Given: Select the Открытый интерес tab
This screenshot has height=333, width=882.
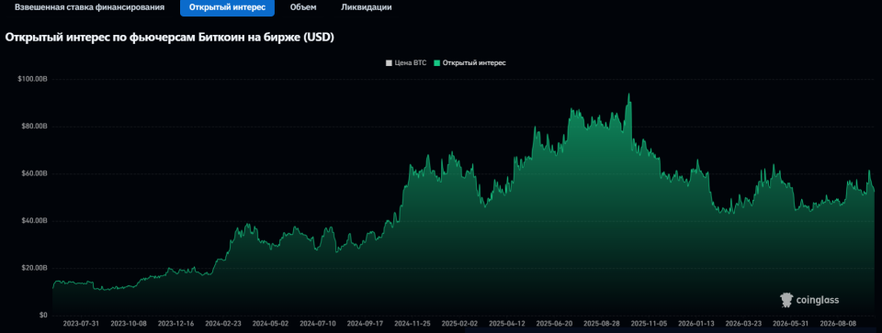Looking at the screenshot, I should tap(227, 8).
